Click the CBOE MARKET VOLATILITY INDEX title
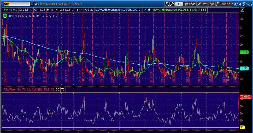 (x=60, y=4)
